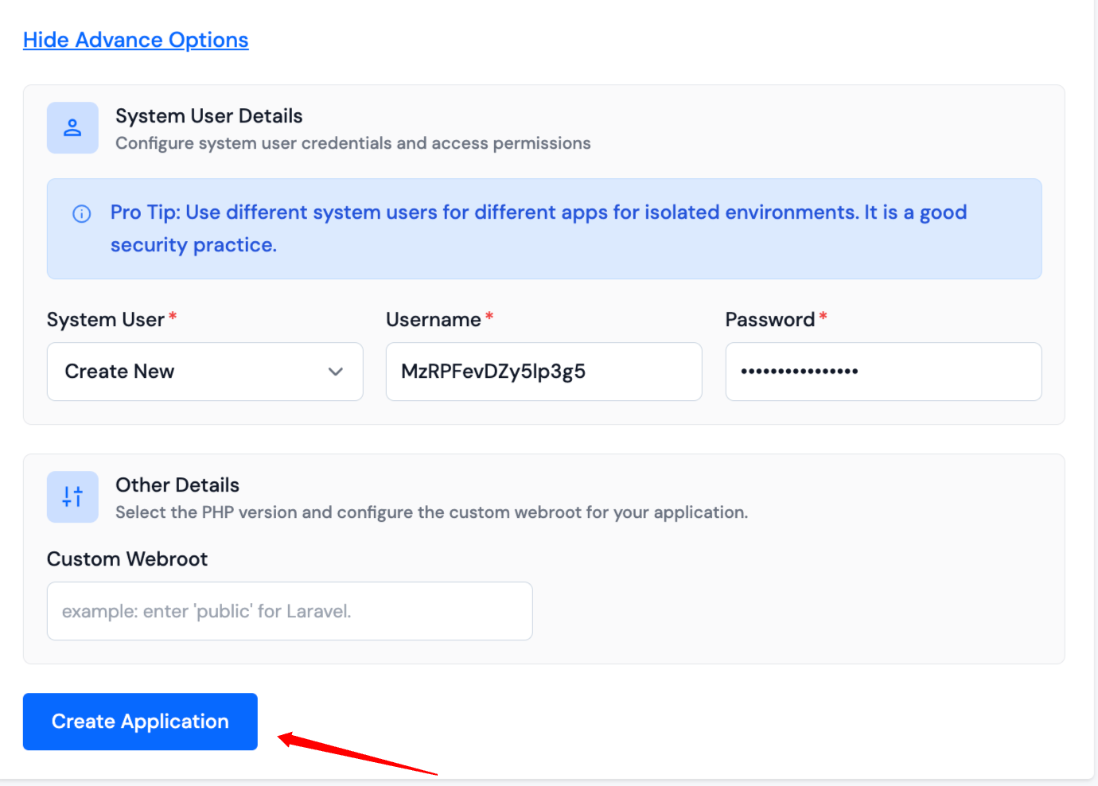Click the 'Configure system user credentials' subtitle
1098x786 pixels.
(352, 143)
